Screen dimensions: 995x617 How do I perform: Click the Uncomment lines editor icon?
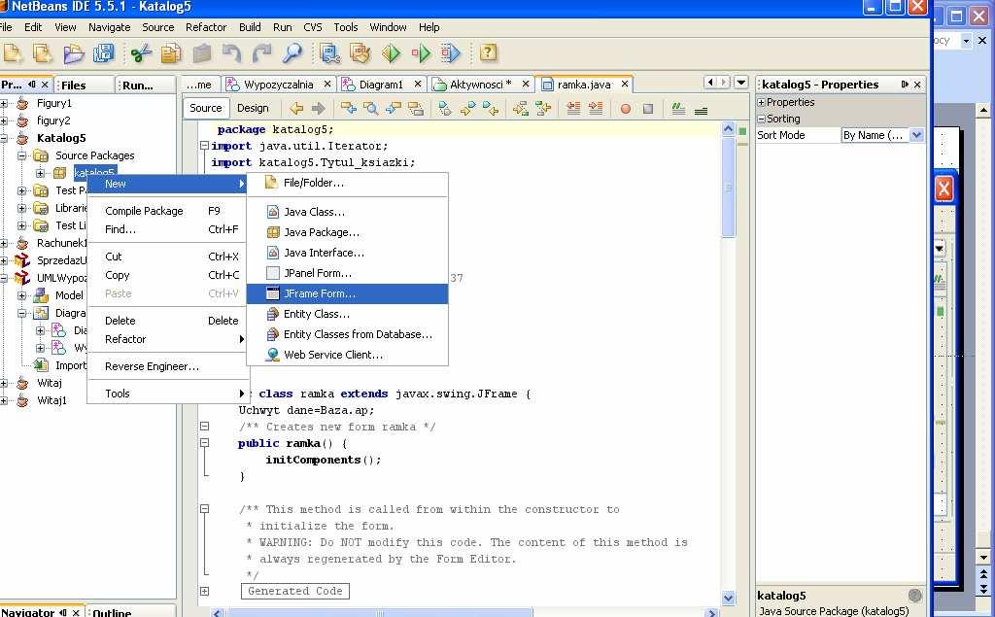pyautogui.click(x=702, y=109)
